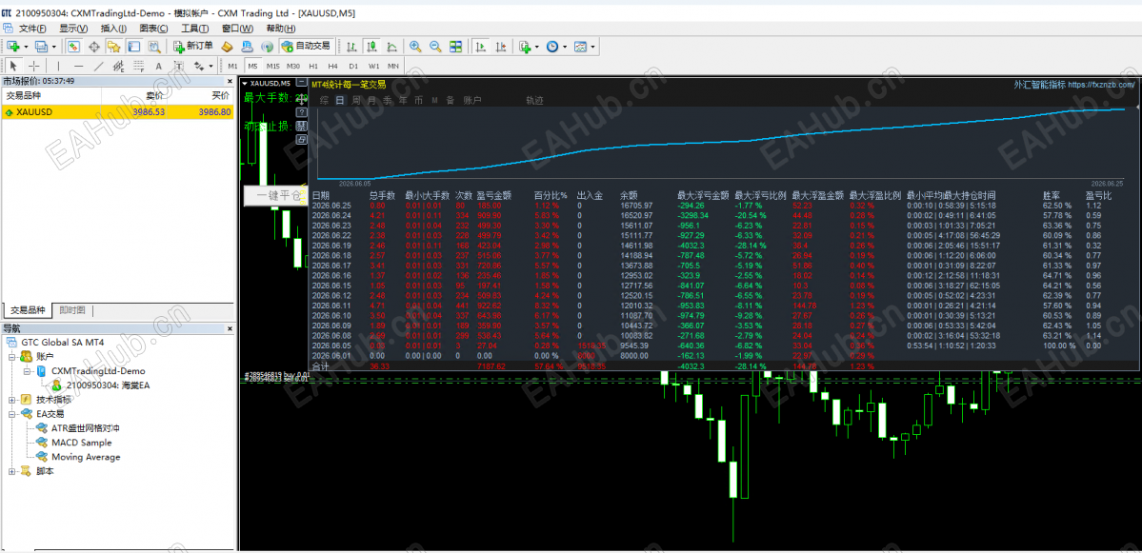Viewport: 1142px width, 553px height.
Task: Select the M1 timeframe
Action: (232, 66)
